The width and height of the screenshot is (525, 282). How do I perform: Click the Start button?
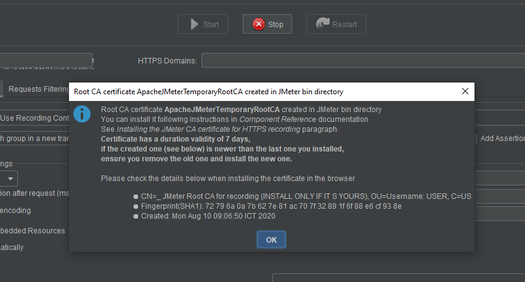[203, 24]
